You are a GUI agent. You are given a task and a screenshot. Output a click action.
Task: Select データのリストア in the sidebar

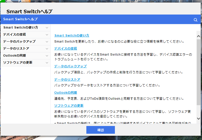click(26, 49)
